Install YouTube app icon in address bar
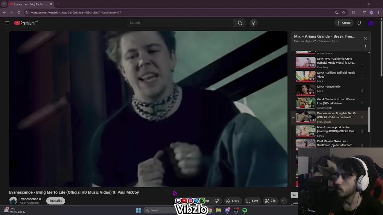Image resolution: width=383 pixels, height=215 pixels. (x=337, y=13)
